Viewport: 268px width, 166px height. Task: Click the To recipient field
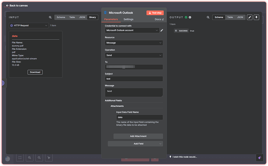pos(134,67)
